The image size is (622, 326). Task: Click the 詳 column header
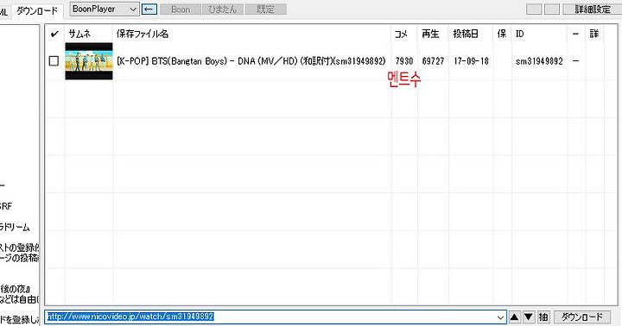(x=594, y=34)
